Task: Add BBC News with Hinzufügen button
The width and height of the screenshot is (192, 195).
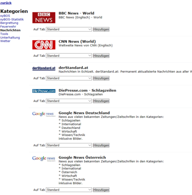Action: (101, 29)
